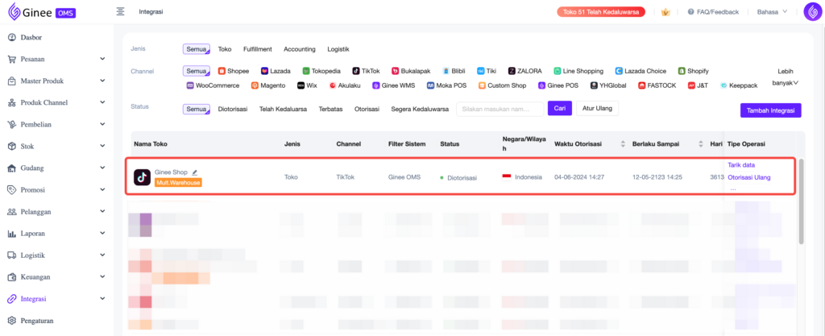Filter Jenis by Accounting

300,49
